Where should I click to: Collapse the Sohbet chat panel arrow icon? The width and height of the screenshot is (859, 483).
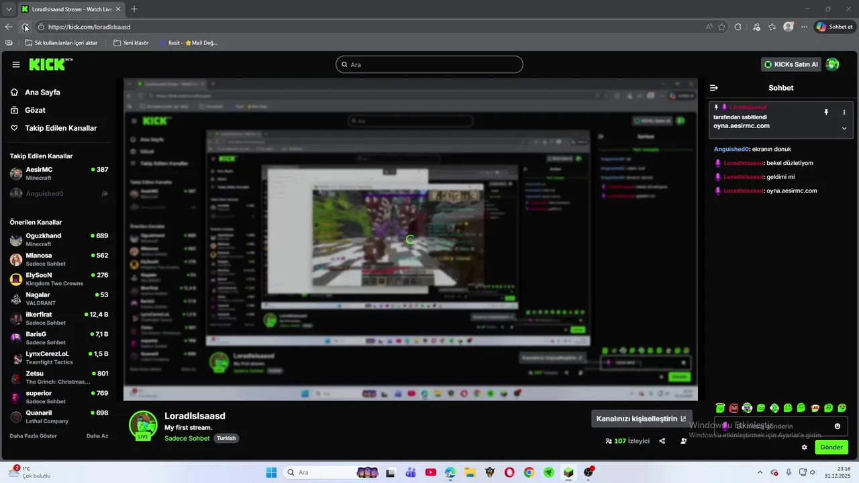(714, 88)
